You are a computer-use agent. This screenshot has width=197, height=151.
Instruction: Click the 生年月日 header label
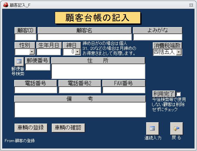(x=49, y=45)
